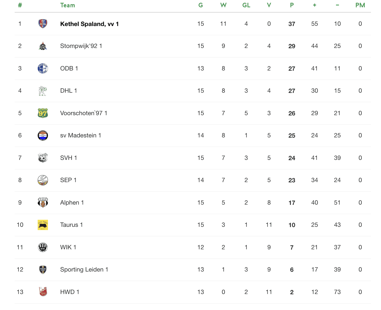Select the Alphen 1 shield logo
The height and width of the screenshot is (310, 381).
(x=43, y=202)
